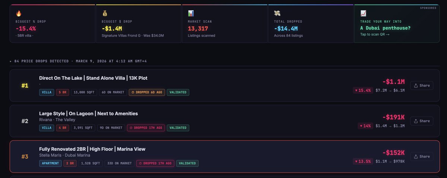Click the VILLA tag on Rivana listing
Screen dimensions: 447x178
(x=47, y=128)
